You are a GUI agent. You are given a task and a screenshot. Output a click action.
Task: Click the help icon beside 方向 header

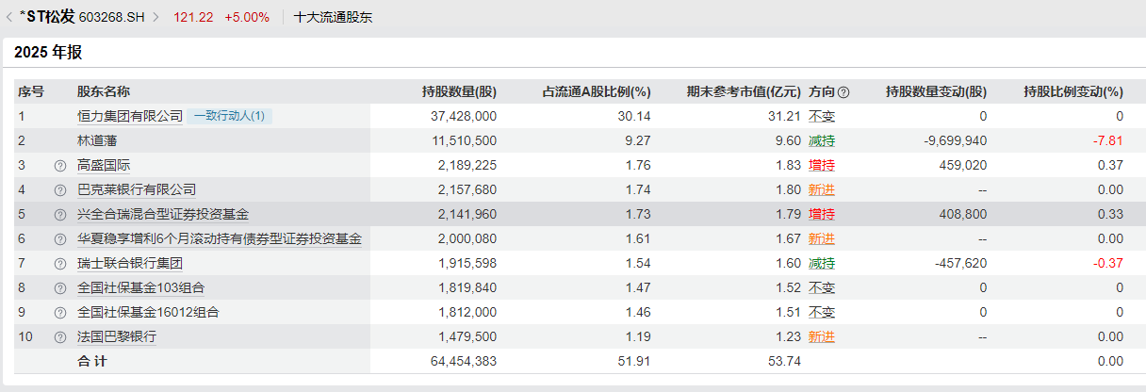click(x=843, y=92)
